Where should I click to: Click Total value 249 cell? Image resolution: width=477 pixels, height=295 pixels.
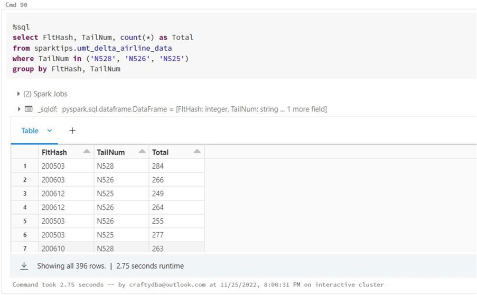[158, 193]
